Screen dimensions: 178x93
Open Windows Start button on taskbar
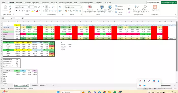(x=58, y=92)
